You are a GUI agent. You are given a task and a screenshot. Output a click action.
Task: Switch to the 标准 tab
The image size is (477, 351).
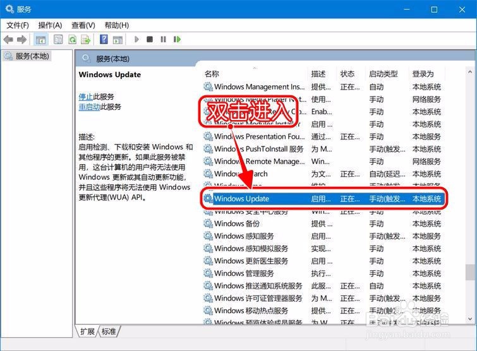(x=109, y=331)
